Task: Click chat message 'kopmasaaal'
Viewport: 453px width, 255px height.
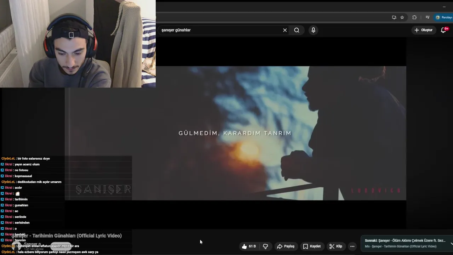Action: [23, 176]
